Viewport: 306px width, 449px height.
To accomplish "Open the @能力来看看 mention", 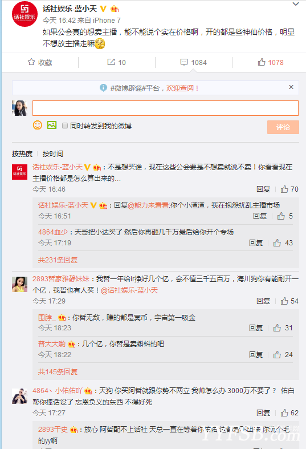I will pyautogui.click(x=148, y=205).
